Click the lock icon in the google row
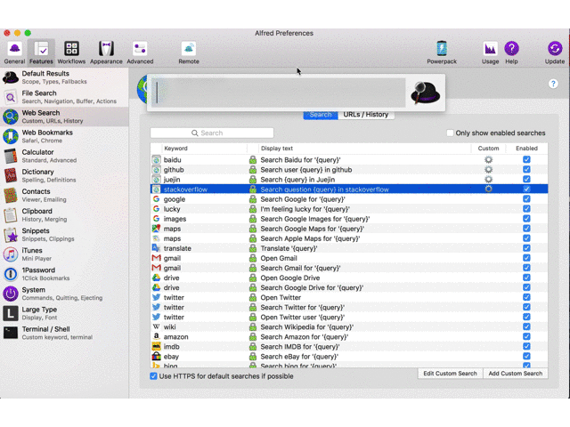570x427 pixels. (x=253, y=199)
